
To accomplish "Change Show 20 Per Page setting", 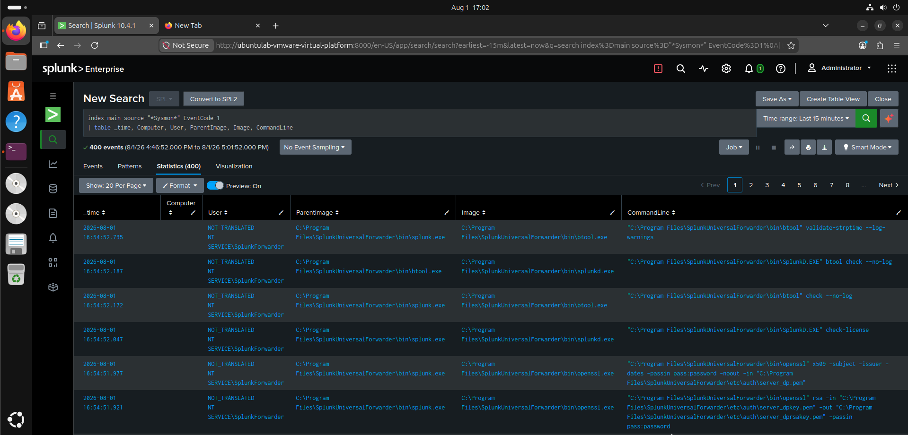I will click(116, 186).
